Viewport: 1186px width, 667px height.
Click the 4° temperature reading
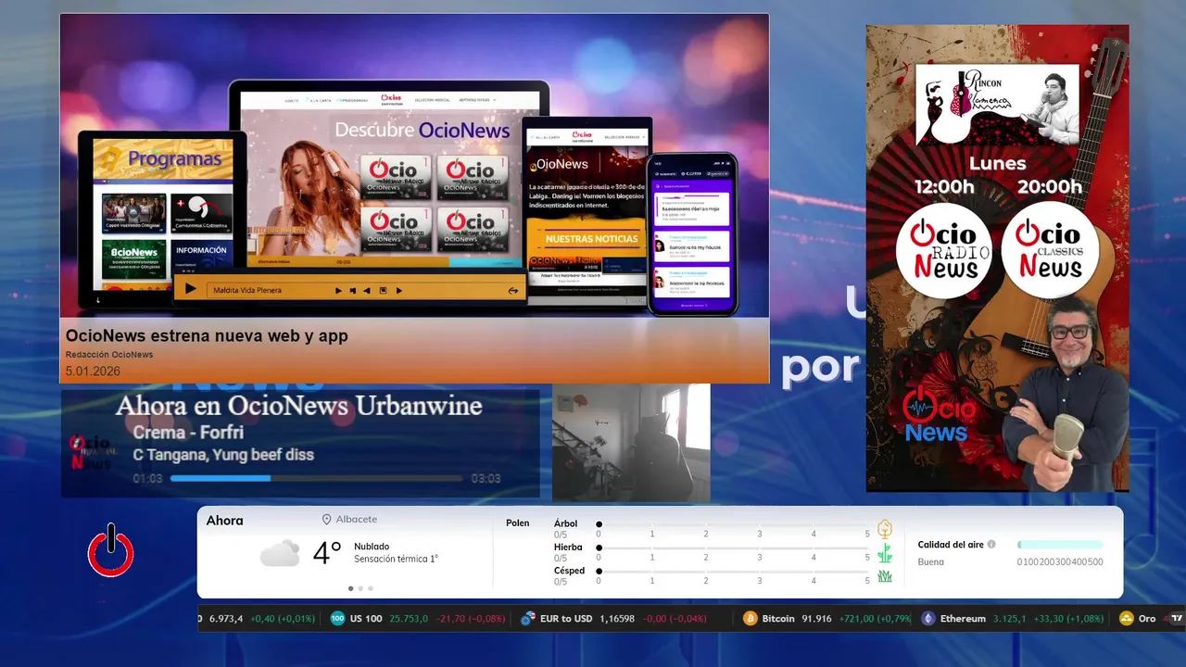327,553
